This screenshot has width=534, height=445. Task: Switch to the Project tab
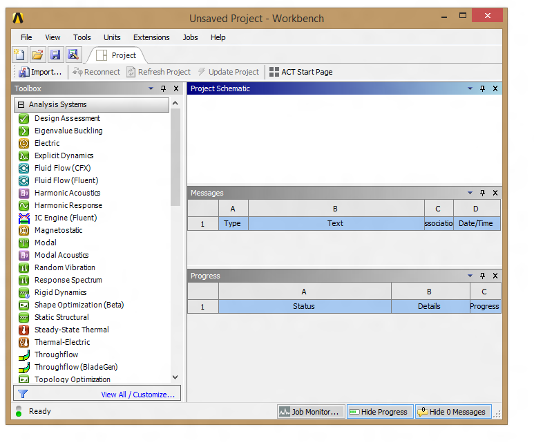click(117, 55)
